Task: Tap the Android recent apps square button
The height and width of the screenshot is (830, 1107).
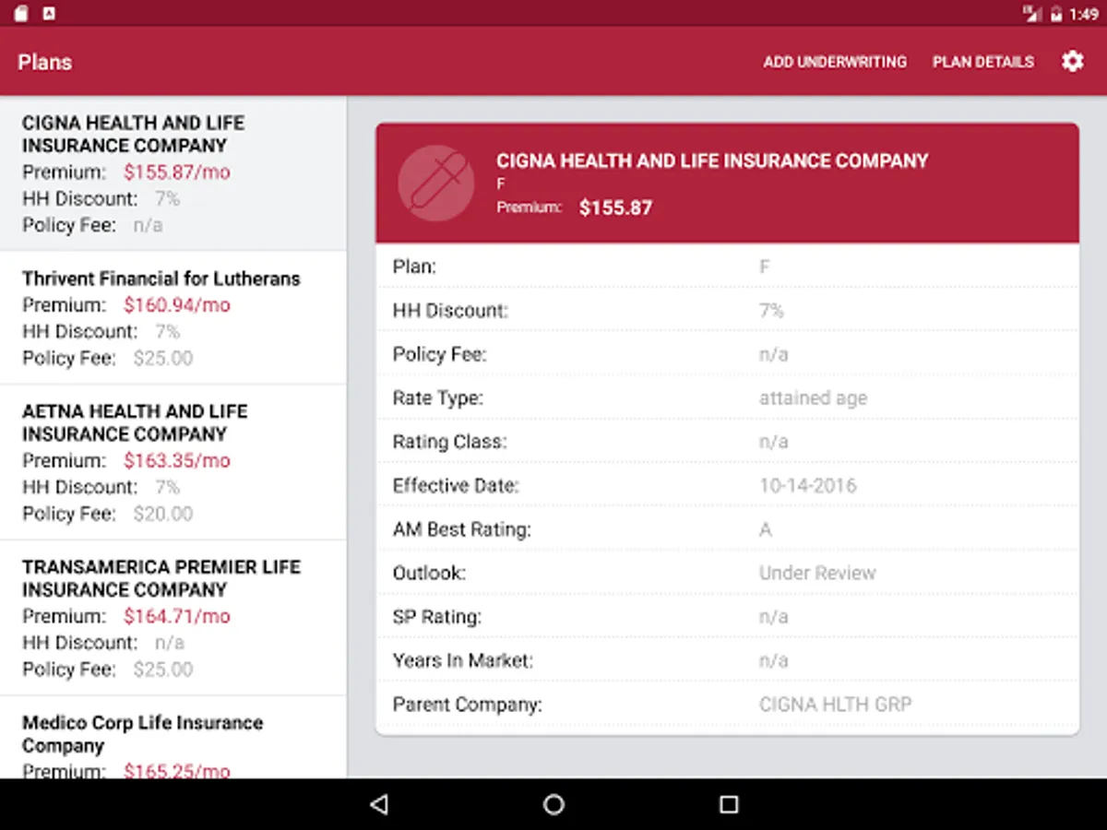Action: pyautogui.click(x=729, y=804)
